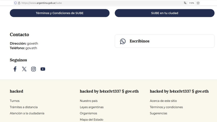Click the 110% zoom level indicator

tap(192, 3)
